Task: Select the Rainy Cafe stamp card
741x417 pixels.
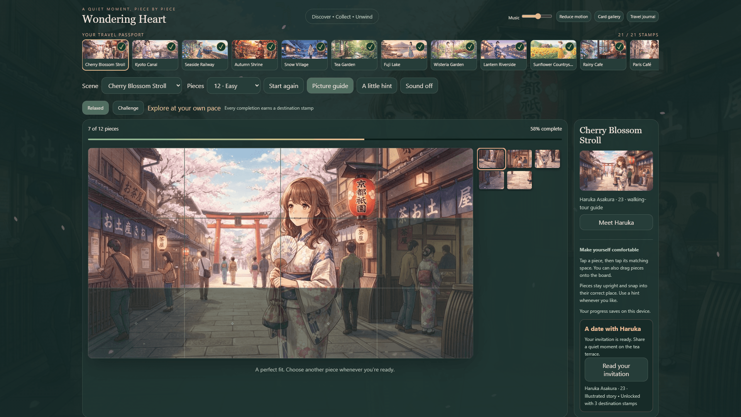Action: tap(603, 55)
